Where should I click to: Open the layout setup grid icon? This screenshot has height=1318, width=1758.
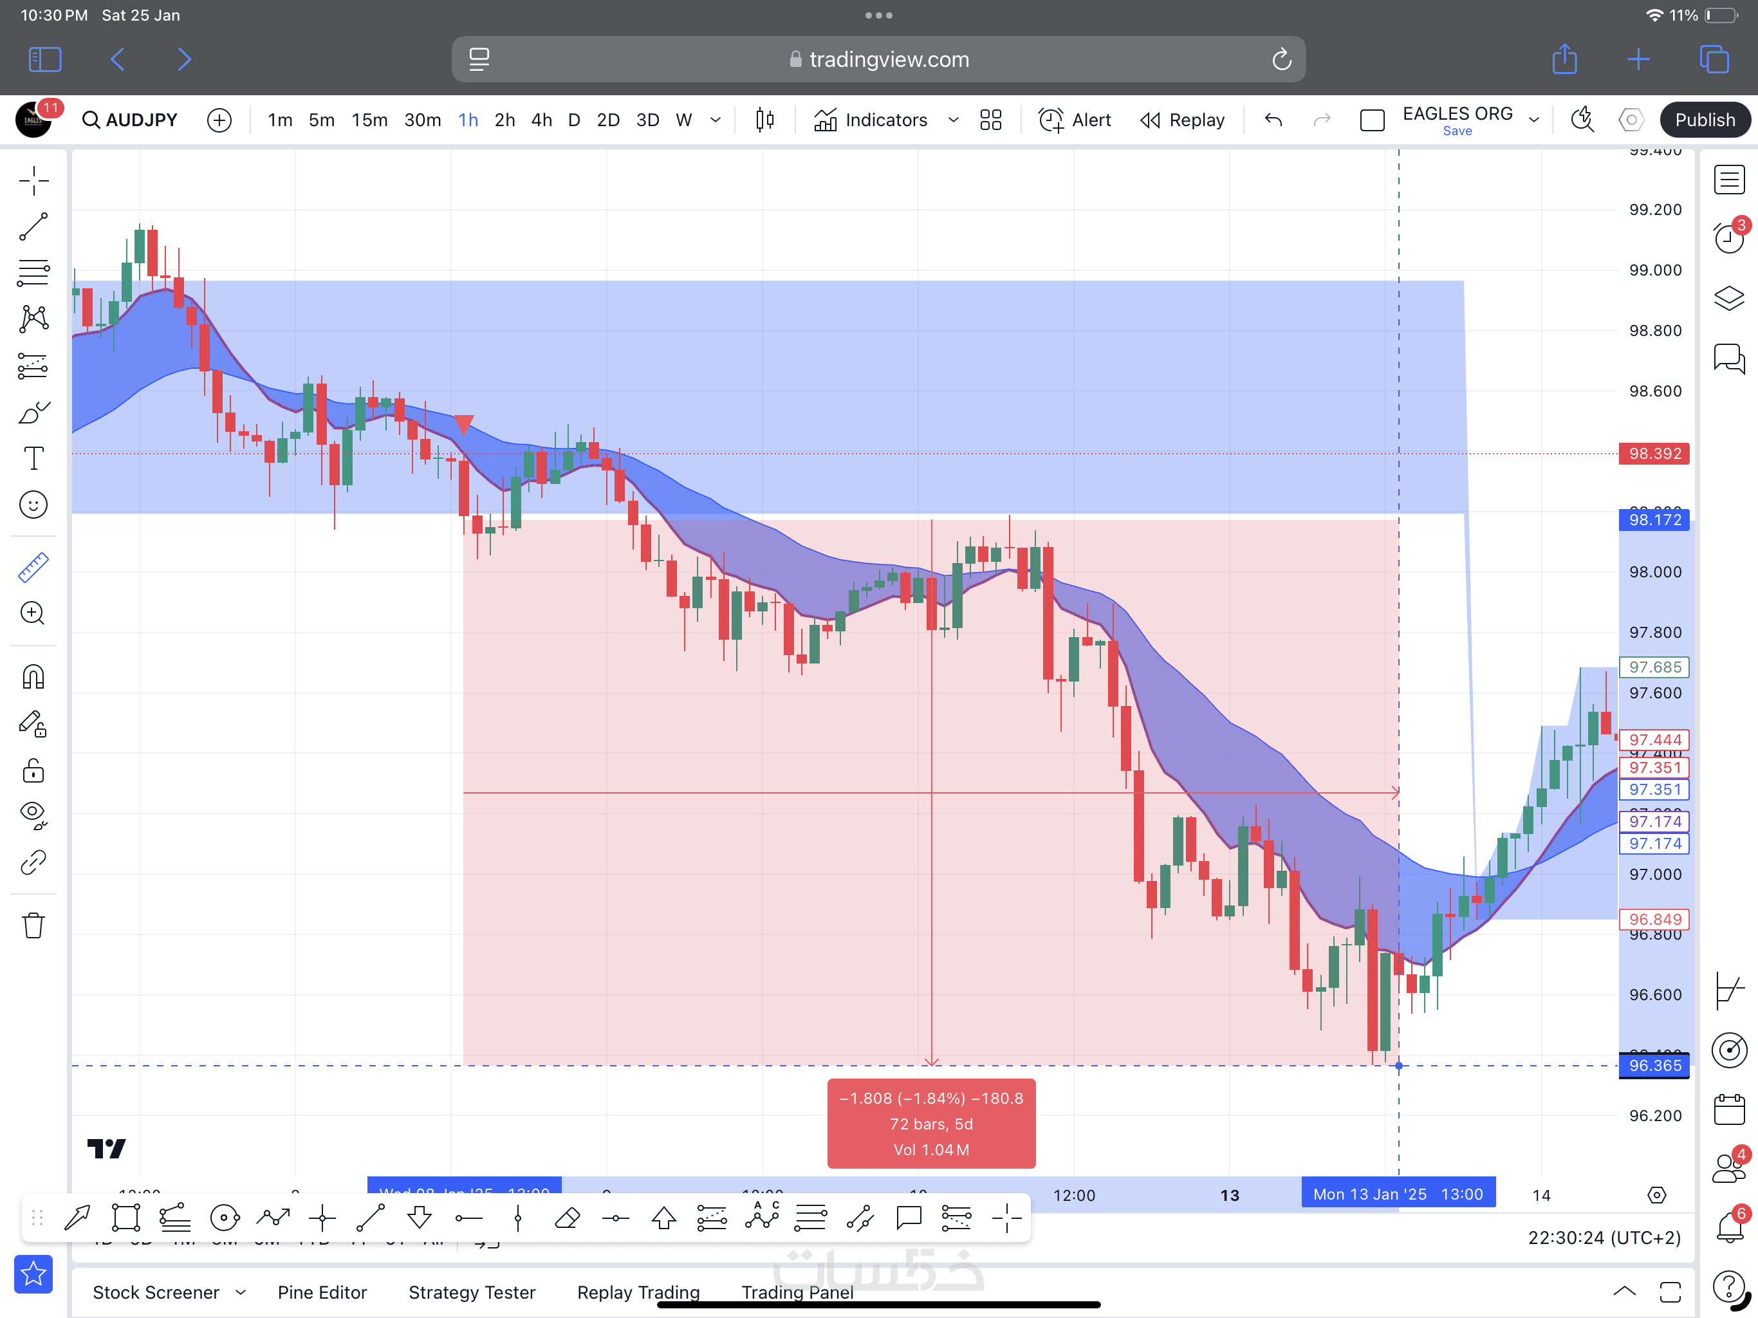click(990, 120)
